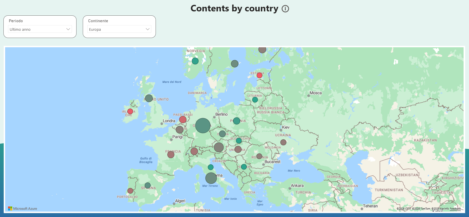The image size is (469, 217).
Task: Click the Golfo di Biscaglia label
Action: click(146, 160)
